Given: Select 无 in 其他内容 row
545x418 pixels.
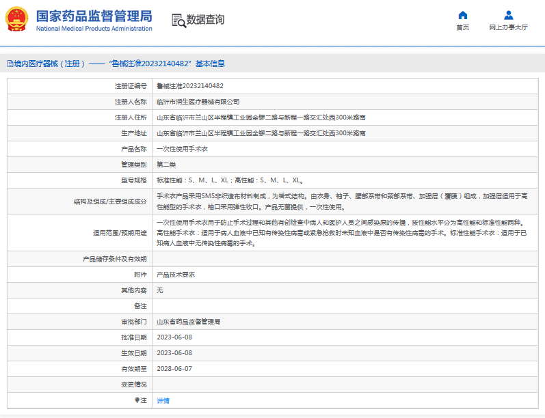Looking at the screenshot, I should (160, 290).
